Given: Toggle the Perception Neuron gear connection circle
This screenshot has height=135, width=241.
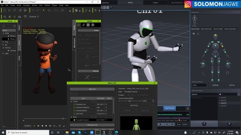Looking at the screenshot, I should point(74,120).
